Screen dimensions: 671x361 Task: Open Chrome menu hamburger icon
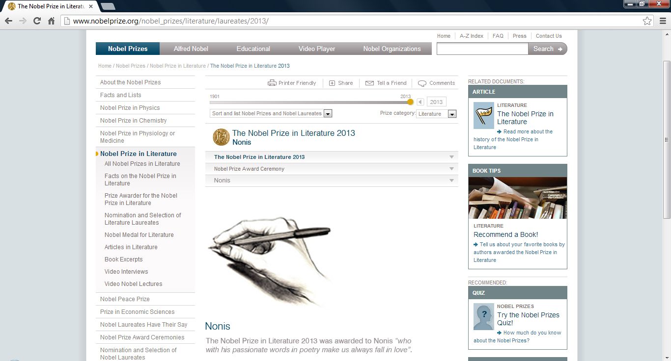[x=663, y=21]
